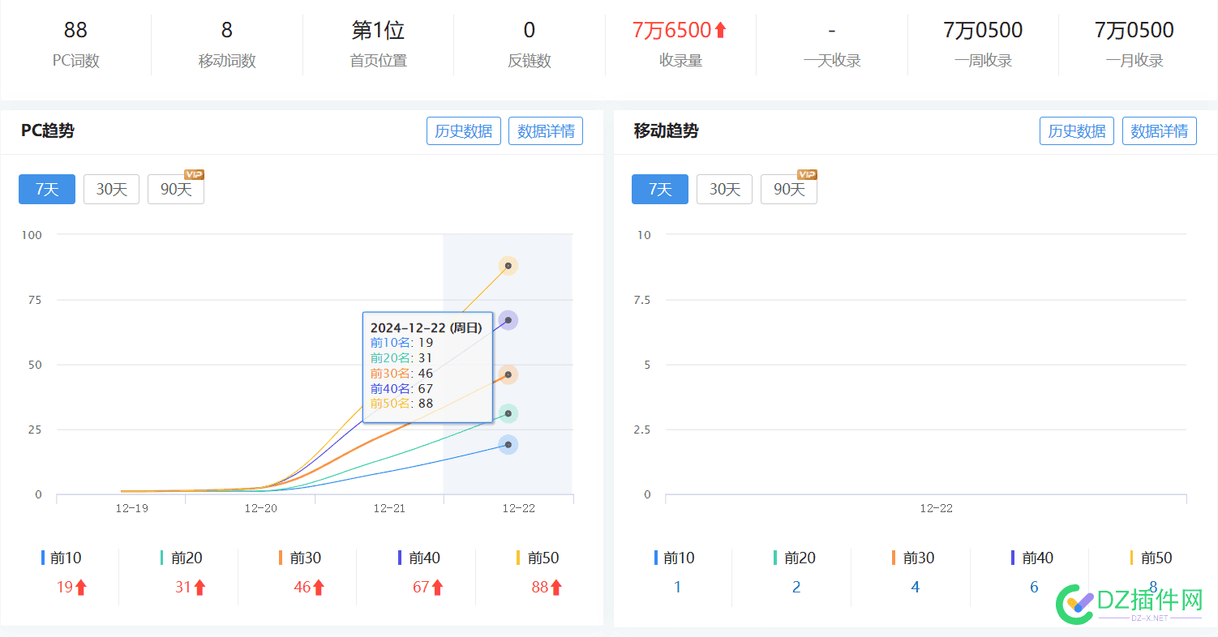Click the 收录量 value 7万6500

pos(671,31)
